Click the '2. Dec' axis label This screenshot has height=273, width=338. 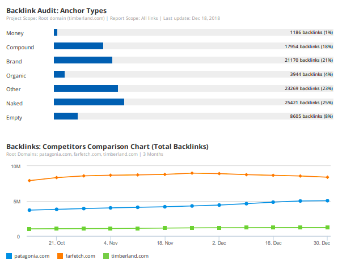pos(219,243)
